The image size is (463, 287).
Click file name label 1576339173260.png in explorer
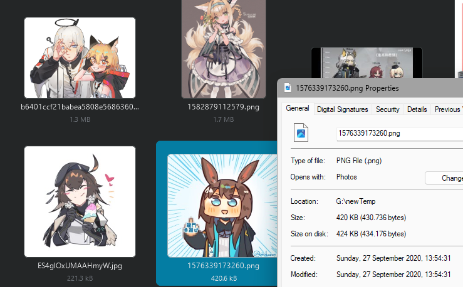pyautogui.click(x=223, y=266)
